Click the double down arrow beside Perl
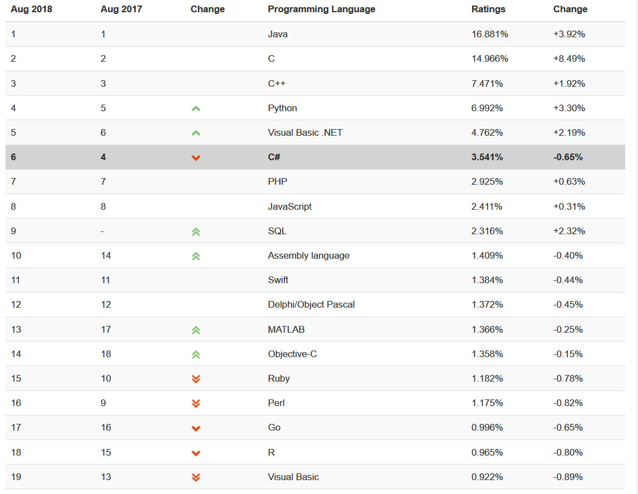The image size is (638, 494). click(195, 403)
